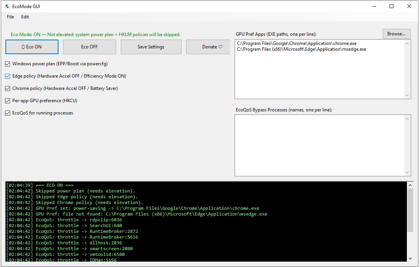Click the Donate heart button
The width and height of the screenshot is (420, 267).
tap(208, 47)
